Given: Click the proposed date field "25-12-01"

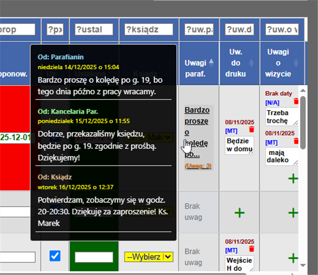Looking at the screenshot, I should click(x=15, y=137).
